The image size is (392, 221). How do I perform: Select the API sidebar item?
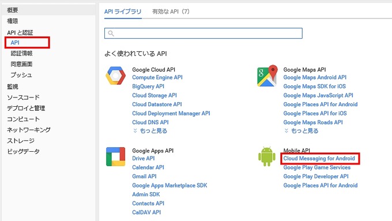pos(15,43)
